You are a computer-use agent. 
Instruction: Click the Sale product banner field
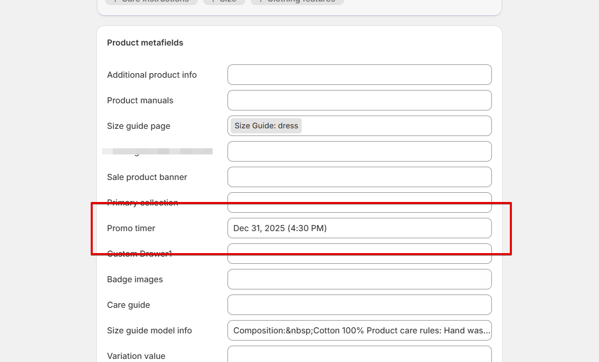tap(360, 177)
